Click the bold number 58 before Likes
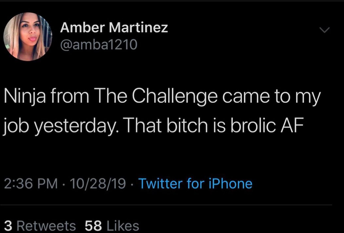This screenshot has width=344, height=233. [93, 226]
